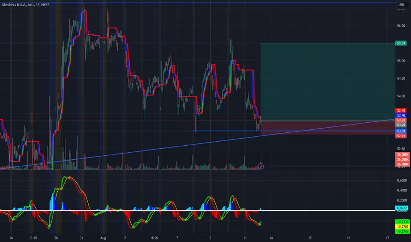Click the 56.00 price axis label

(401, 26)
